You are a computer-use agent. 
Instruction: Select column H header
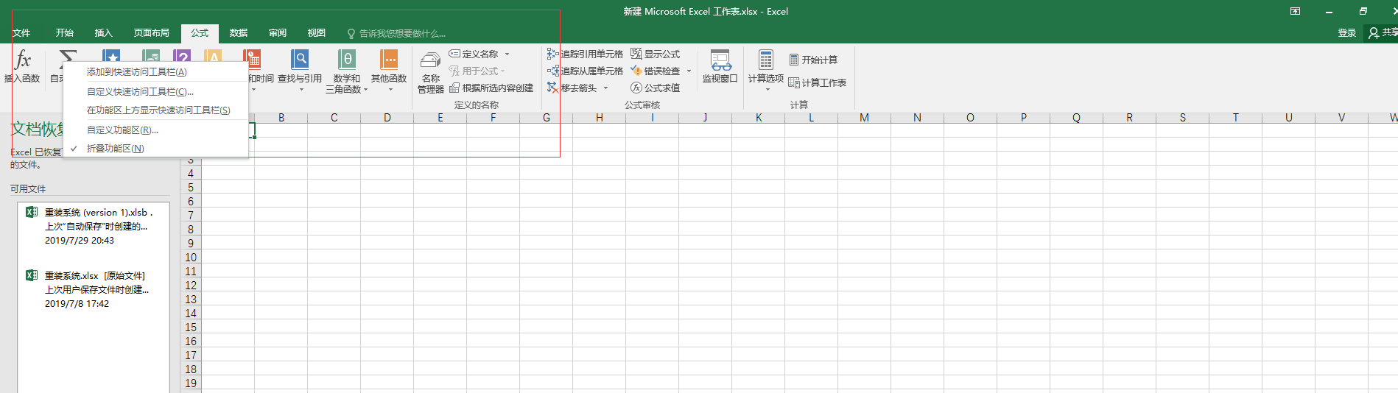click(x=599, y=117)
